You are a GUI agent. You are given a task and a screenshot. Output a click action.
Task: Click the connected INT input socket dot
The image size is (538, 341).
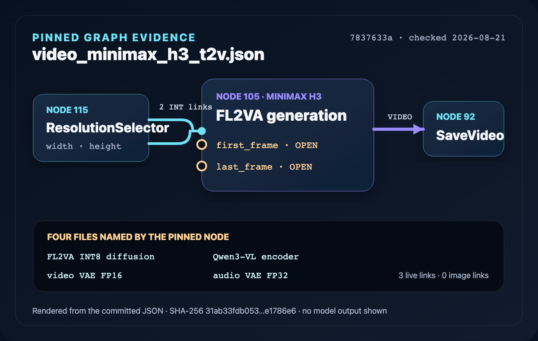[202, 131]
